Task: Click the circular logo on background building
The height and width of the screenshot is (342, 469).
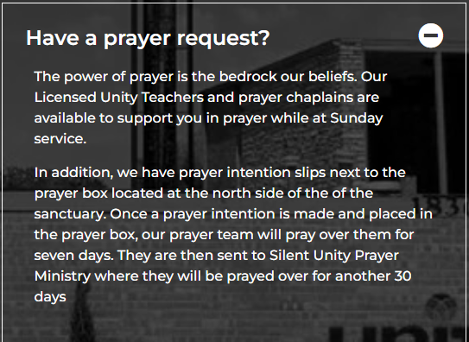Action: pos(440,307)
